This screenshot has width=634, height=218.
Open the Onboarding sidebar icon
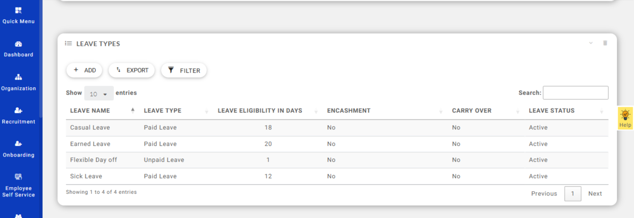(18, 144)
